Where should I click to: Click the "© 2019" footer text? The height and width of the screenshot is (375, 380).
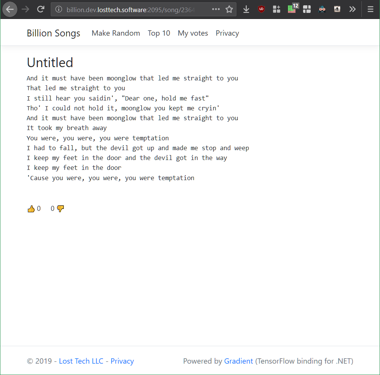coord(39,361)
